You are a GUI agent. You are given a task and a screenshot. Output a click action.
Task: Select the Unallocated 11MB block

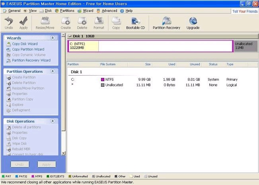click(x=246, y=46)
